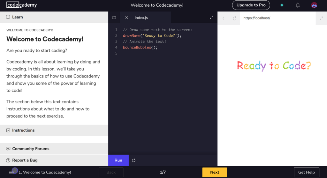Screen dimensions: 327x178
Task: Run the code
Action: (x=118, y=160)
